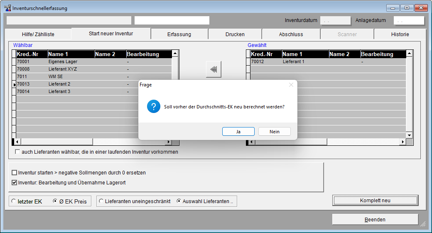Screen dimensions: 432x233
Task: Click Name 1 header in Gewählt table
Action: 305,54
